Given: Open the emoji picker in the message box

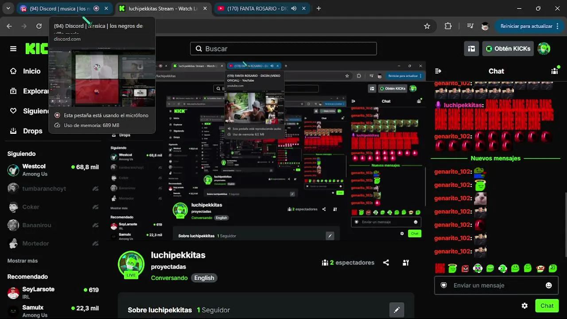Looking at the screenshot, I should [x=549, y=285].
